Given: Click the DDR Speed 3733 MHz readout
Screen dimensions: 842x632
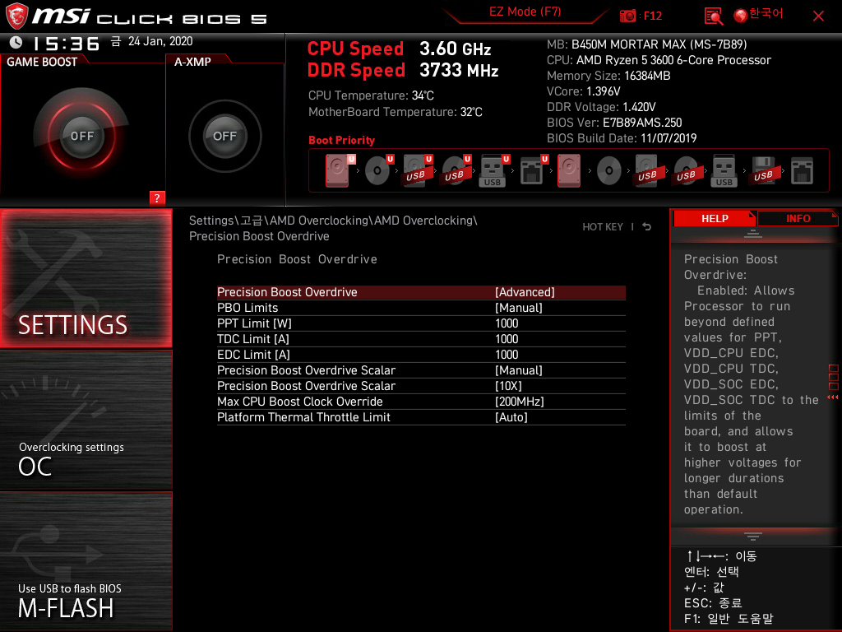Looking at the screenshot, I should [403, 71].
